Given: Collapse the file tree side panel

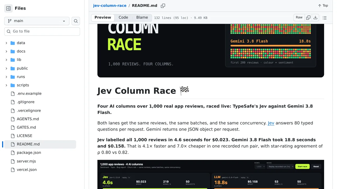Looking at the screenshot, I should (x=8, y=8).
